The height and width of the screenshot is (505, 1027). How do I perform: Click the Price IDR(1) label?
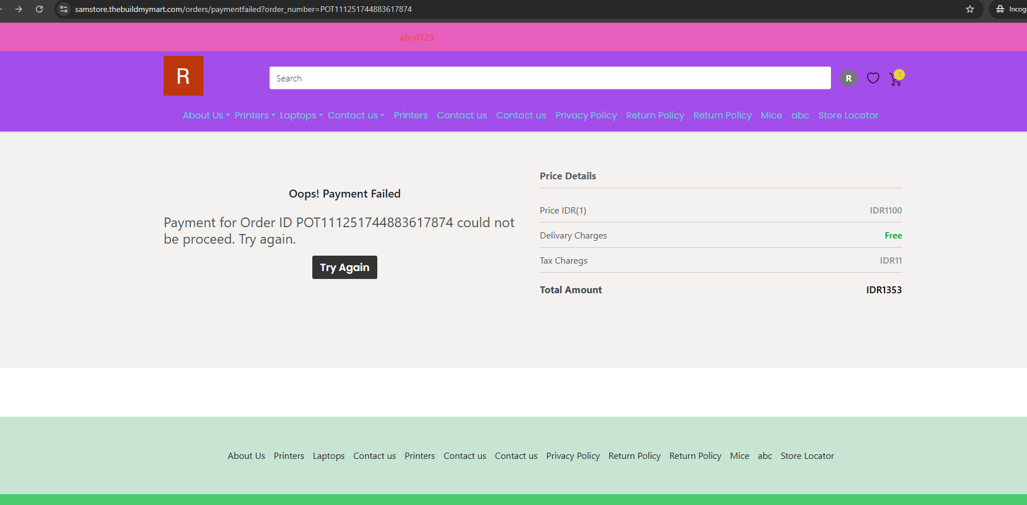click(563, 210)
